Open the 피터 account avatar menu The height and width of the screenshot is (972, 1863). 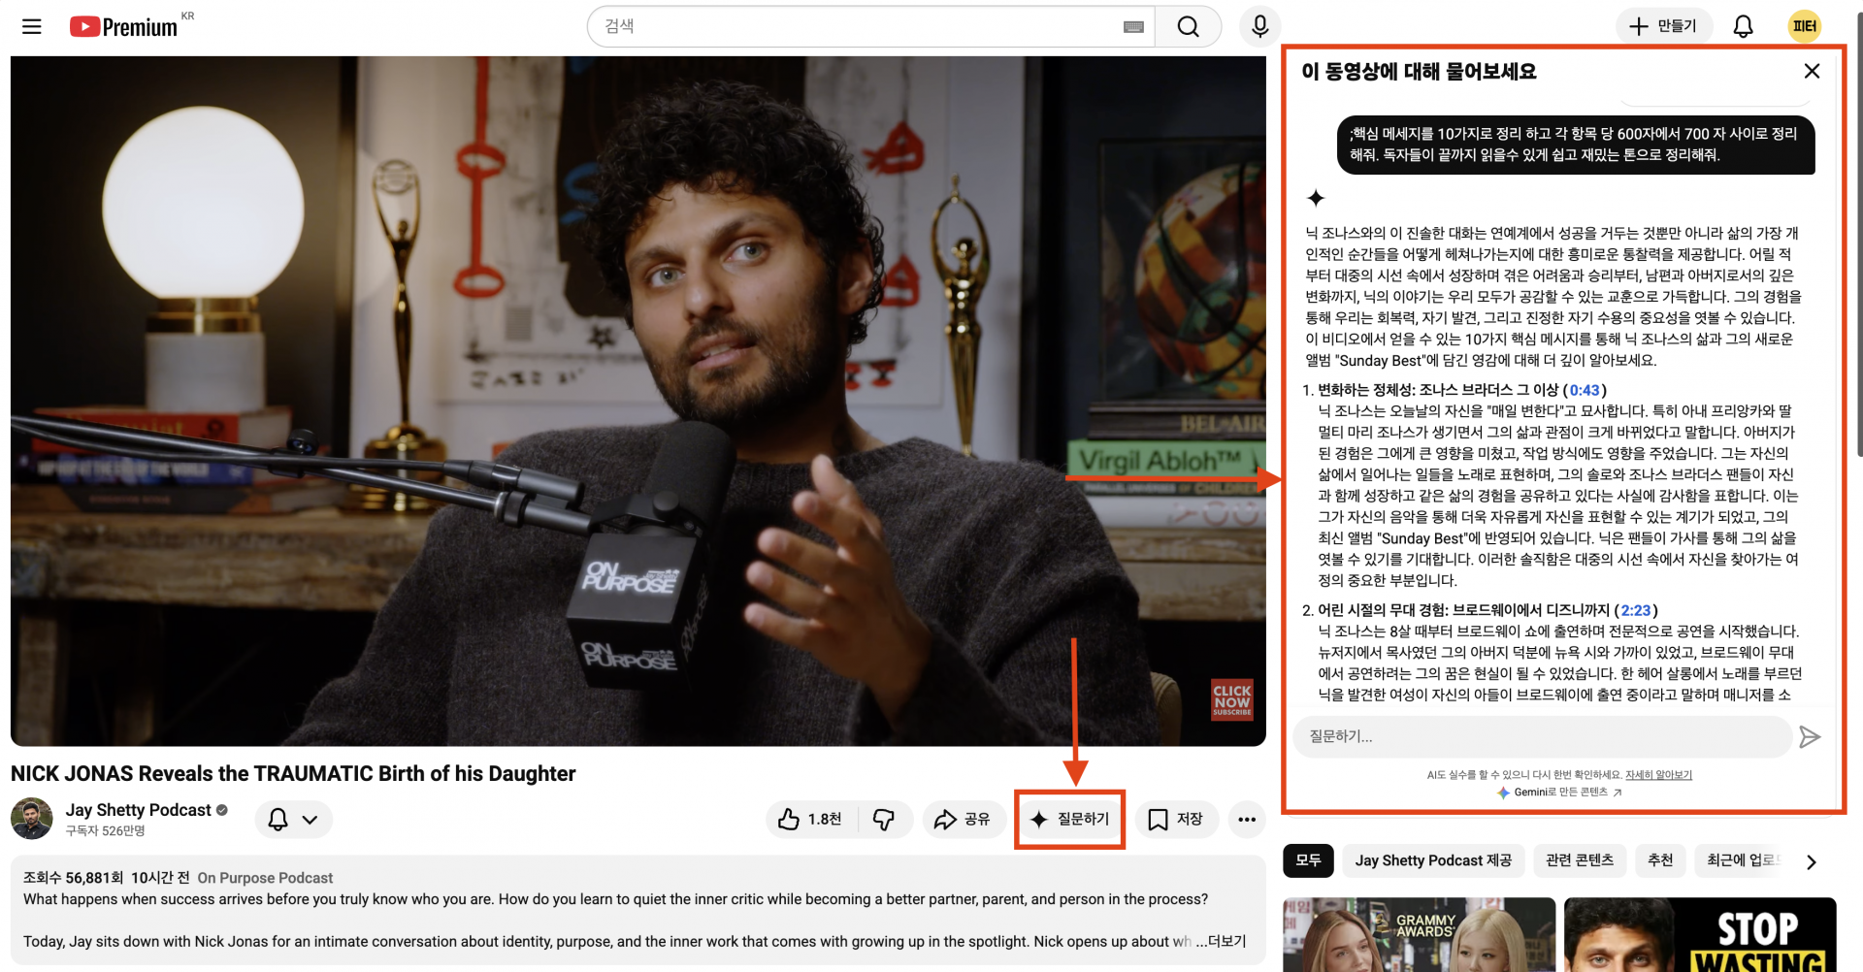(1805, 26)
